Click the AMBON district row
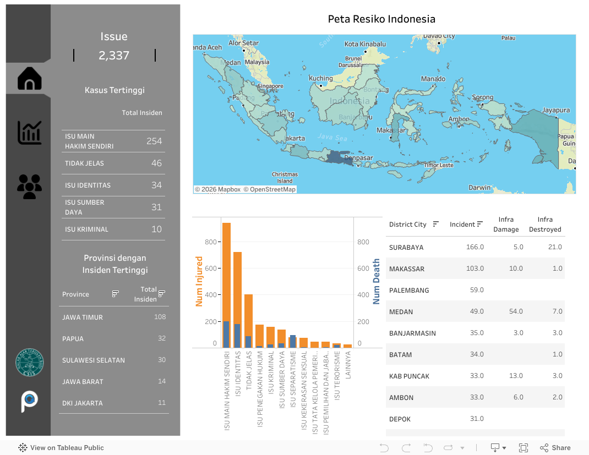This screenshot has height=455, width=589. (475, 397)
